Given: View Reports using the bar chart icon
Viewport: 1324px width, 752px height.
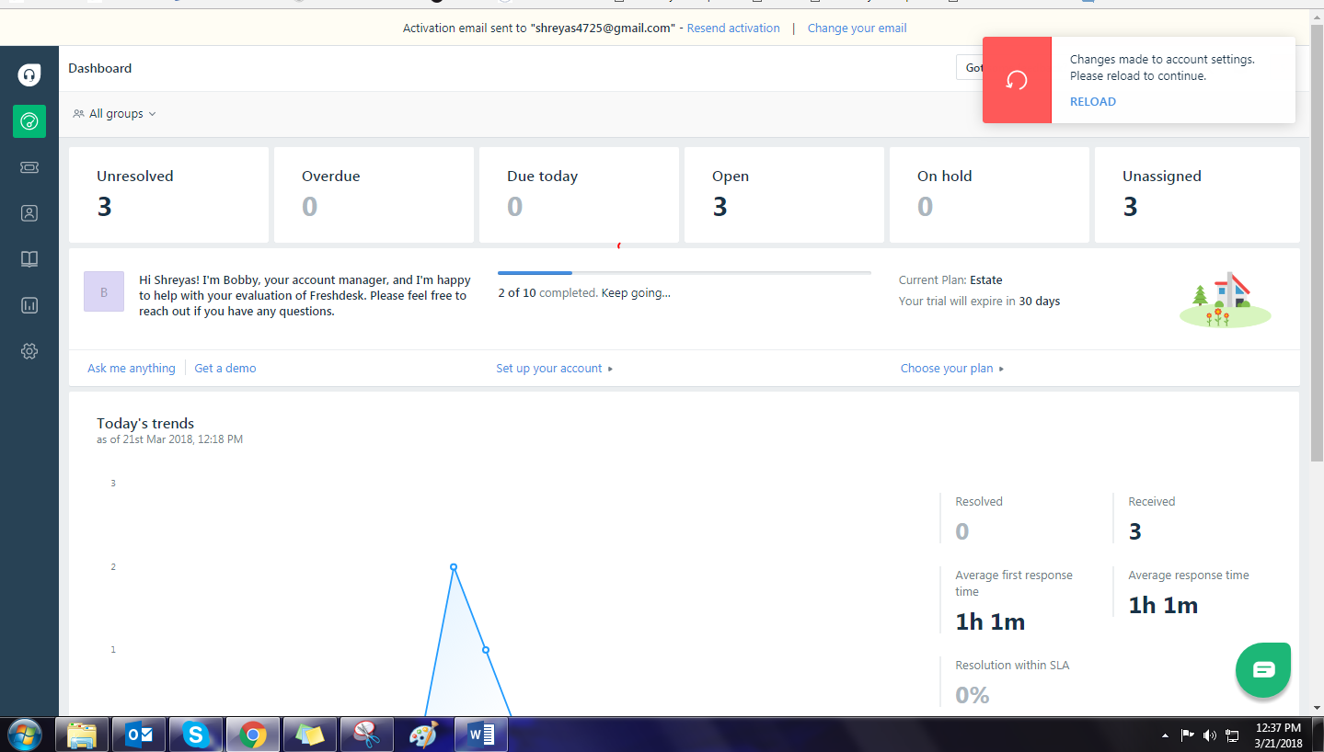Looking at the screenshot, I should [x=29, y=304].
